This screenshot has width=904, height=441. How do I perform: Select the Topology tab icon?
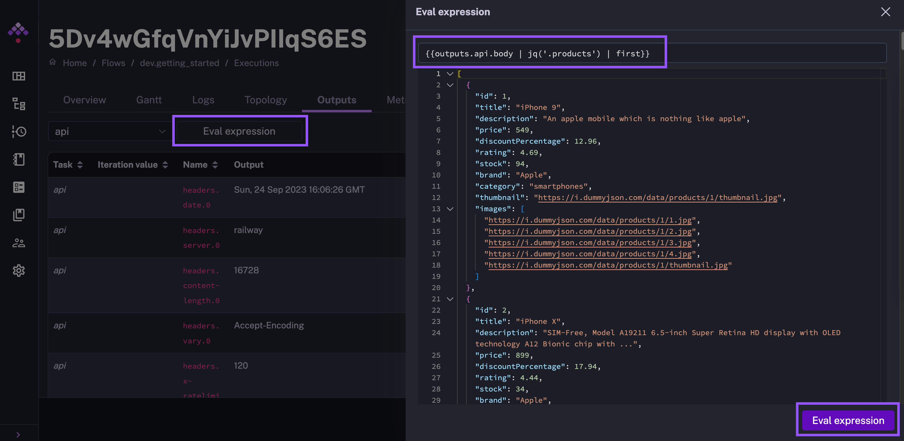[x=265, y=100]
